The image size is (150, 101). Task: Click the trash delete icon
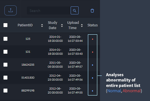[92, 11]
